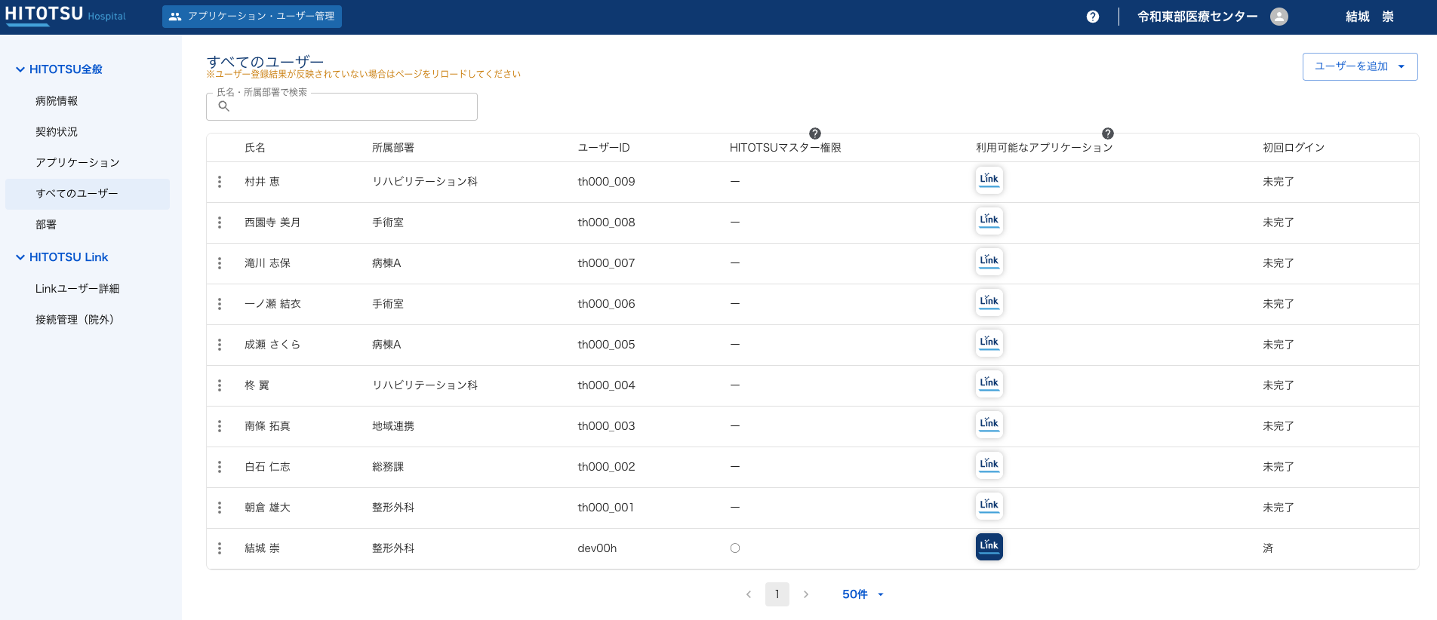Click the アプリケーション・ユーザー管理 button
Viewport: 1437px width, 620px height.
[252, 17]
